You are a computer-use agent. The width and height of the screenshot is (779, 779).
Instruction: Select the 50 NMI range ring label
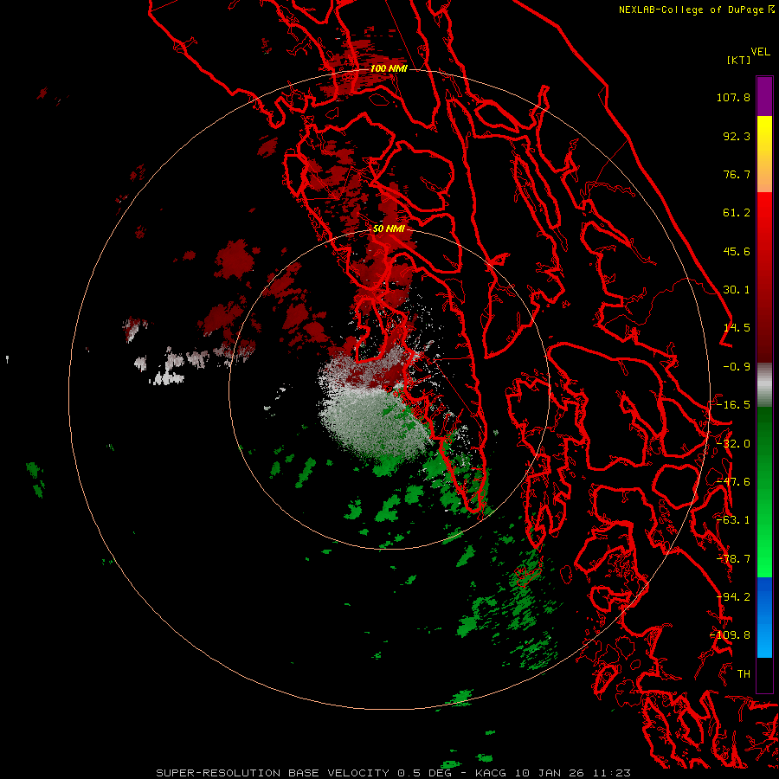pyautogui.click(x=389, y=229)
